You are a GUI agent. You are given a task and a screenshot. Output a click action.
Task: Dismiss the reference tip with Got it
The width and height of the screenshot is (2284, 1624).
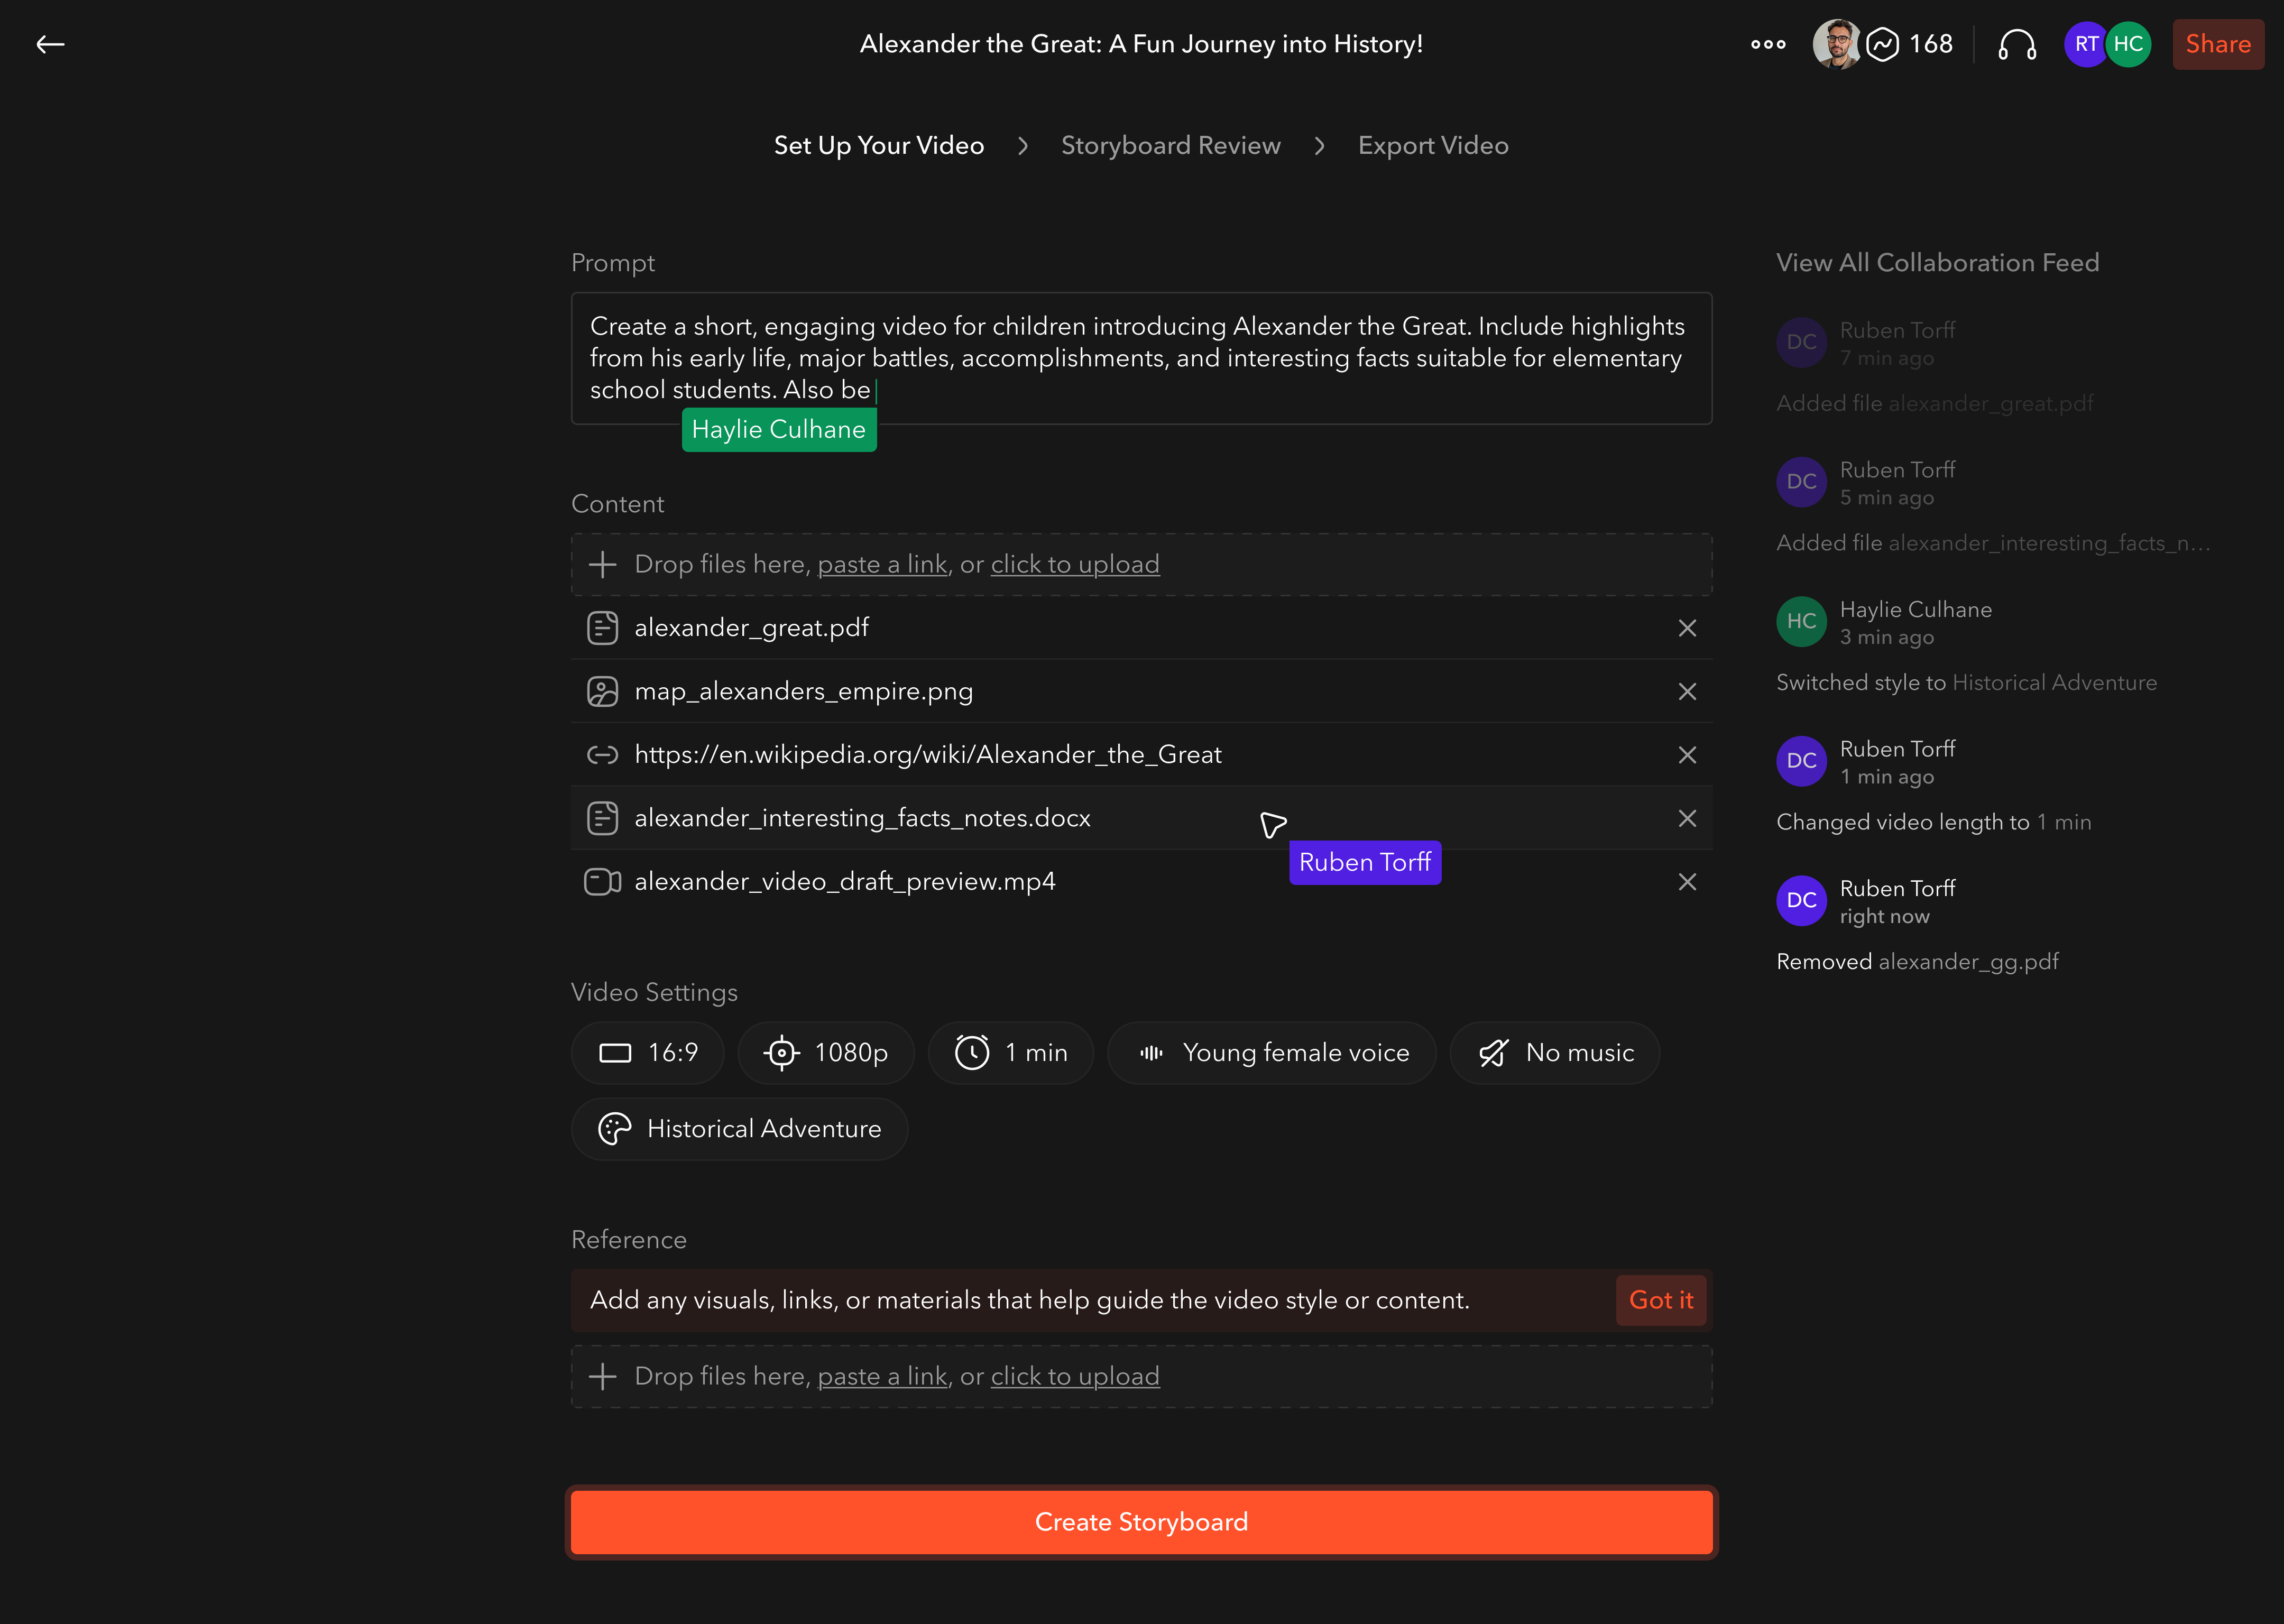point(1660,1300)
